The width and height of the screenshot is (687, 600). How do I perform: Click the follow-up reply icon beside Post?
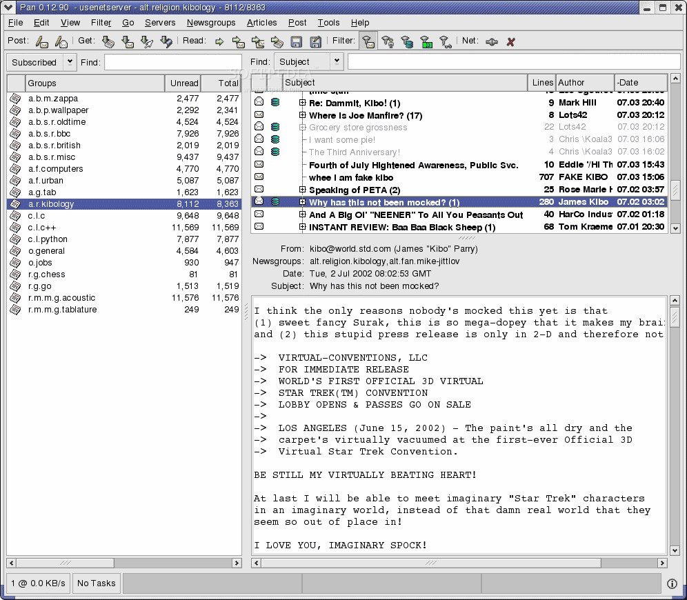(x=61, y=41)
